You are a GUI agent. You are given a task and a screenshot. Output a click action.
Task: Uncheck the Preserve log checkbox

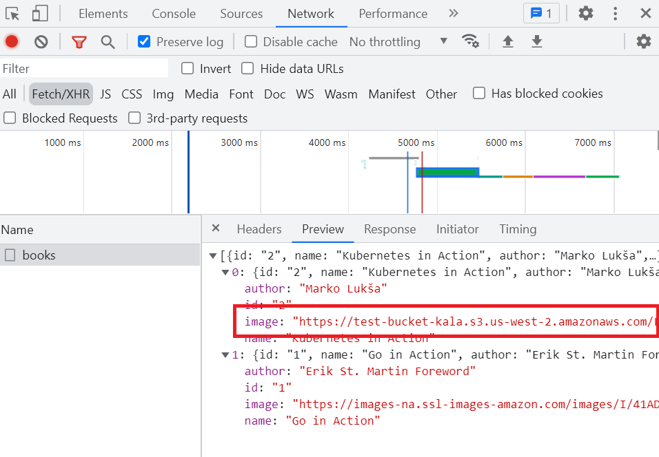coord(144,42)
